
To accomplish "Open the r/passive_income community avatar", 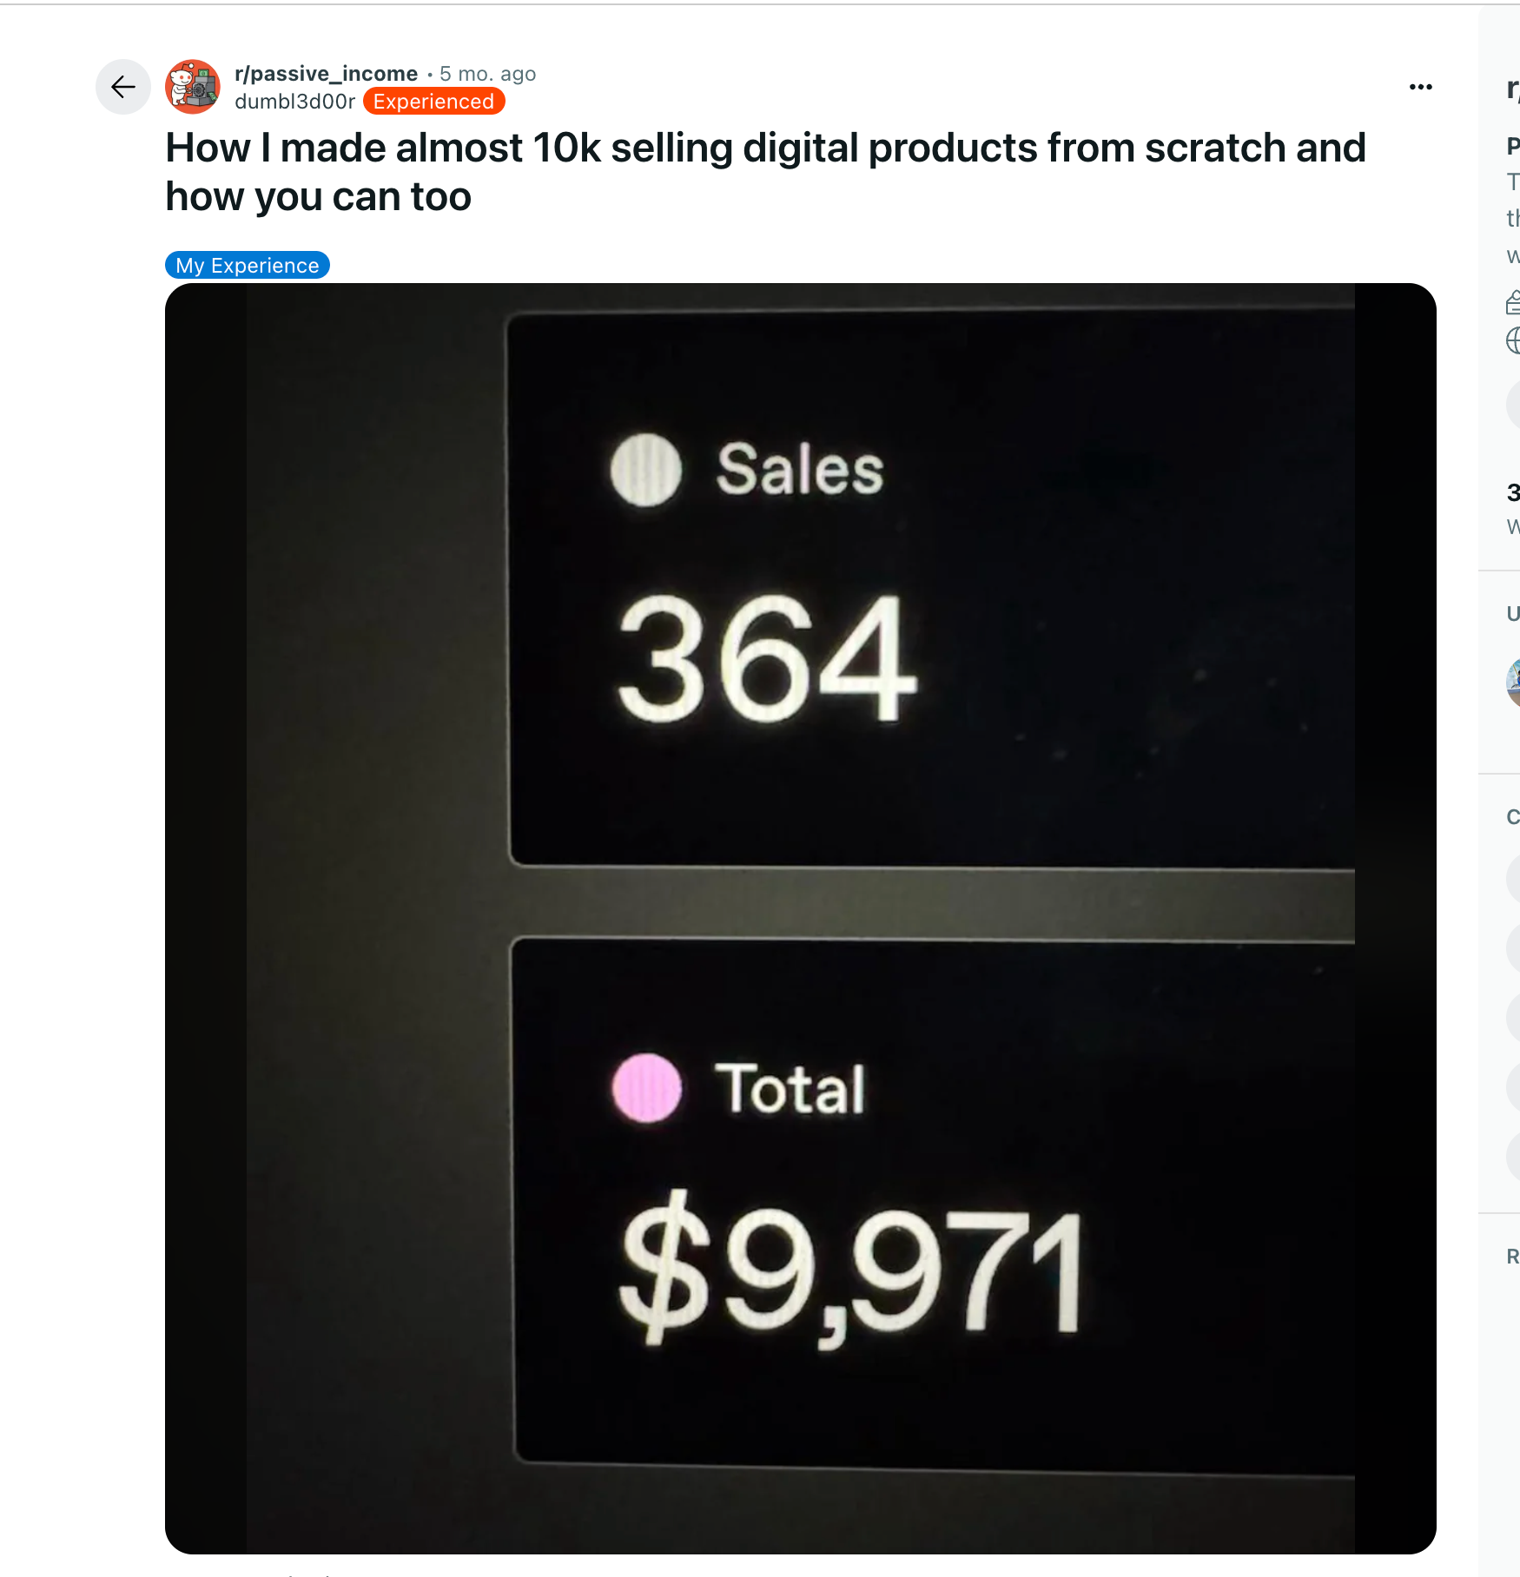I will coord(193,87).
